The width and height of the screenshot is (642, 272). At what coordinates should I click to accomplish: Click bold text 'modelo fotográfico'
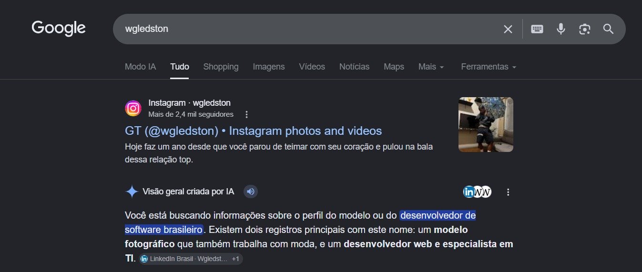(x=296, y=237)
